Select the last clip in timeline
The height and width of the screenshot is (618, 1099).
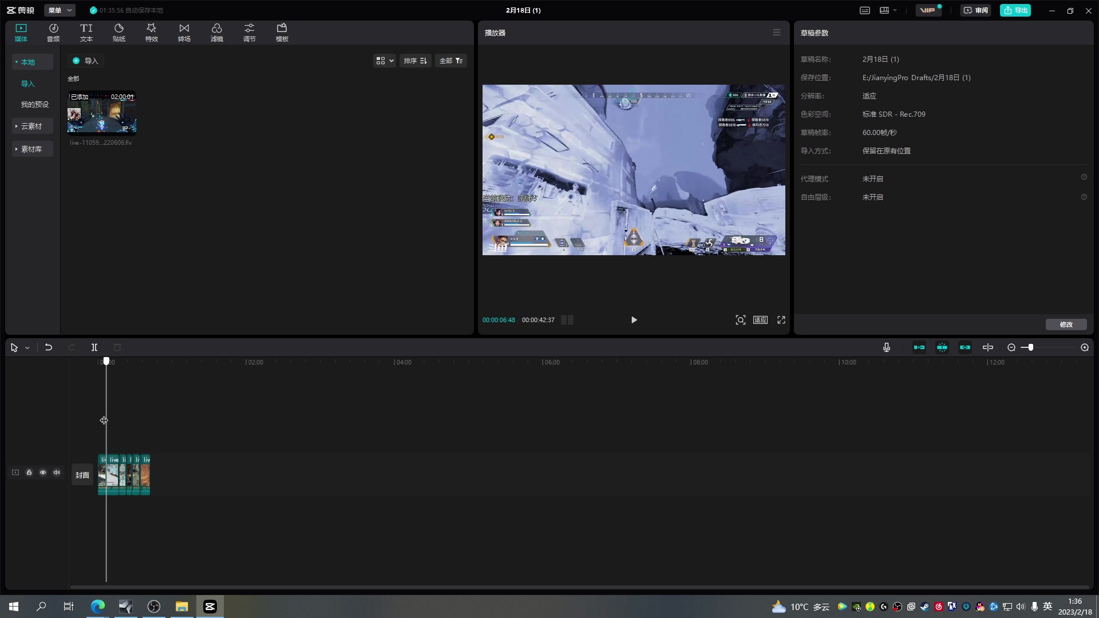pyautogui.click(x=145, y=475)
